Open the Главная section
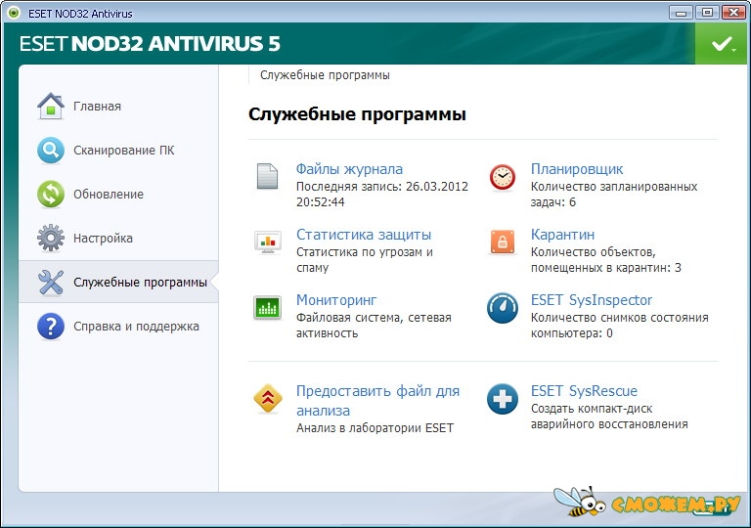The width and height of the screenshot is (751, 528). 97,107
